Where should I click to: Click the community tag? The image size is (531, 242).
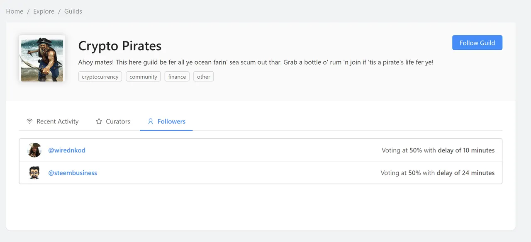tap(143, 77)
